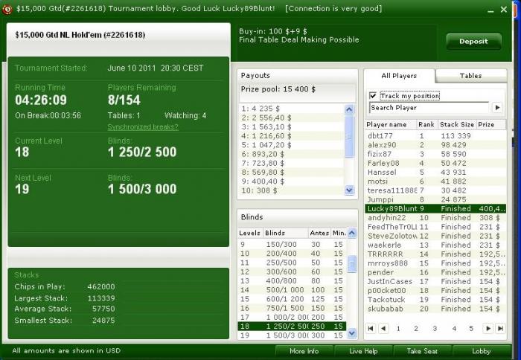Image resolution: width=521 pixels, height=360 pixels.
Task: Click the Levels column header in Blinds
Action: point(250,233)
